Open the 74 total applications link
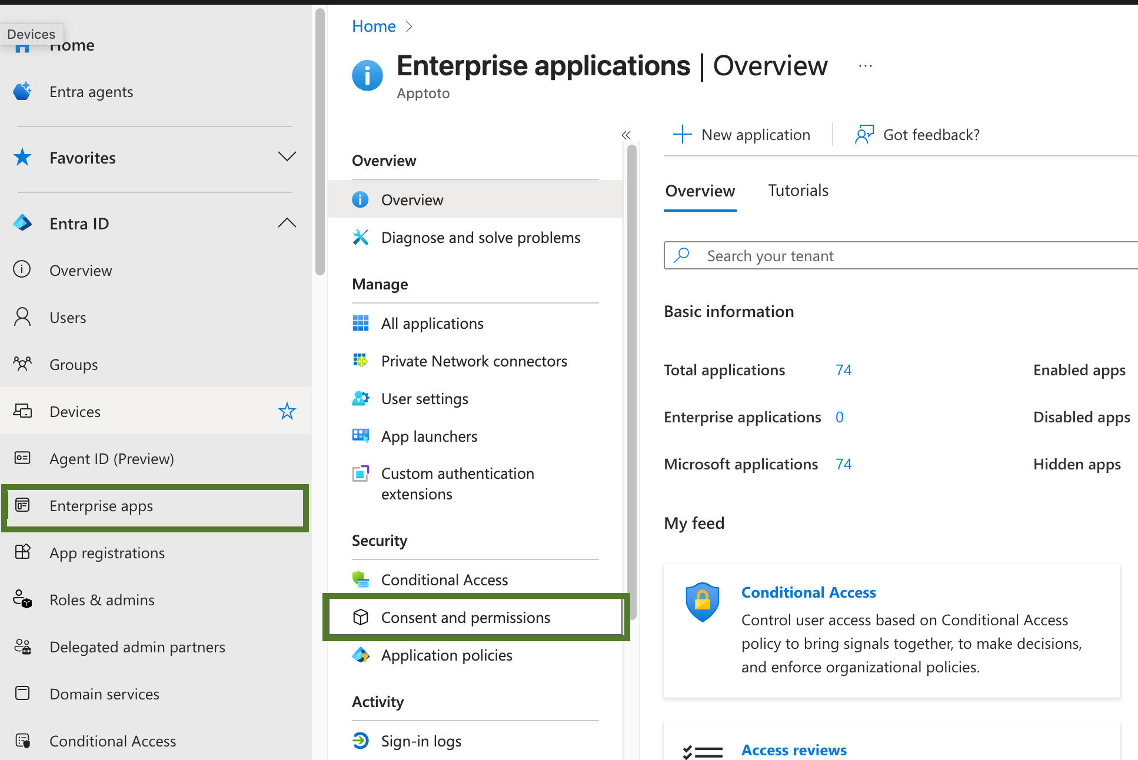The width and height of the screenshot is (1138, 760). 843,369
